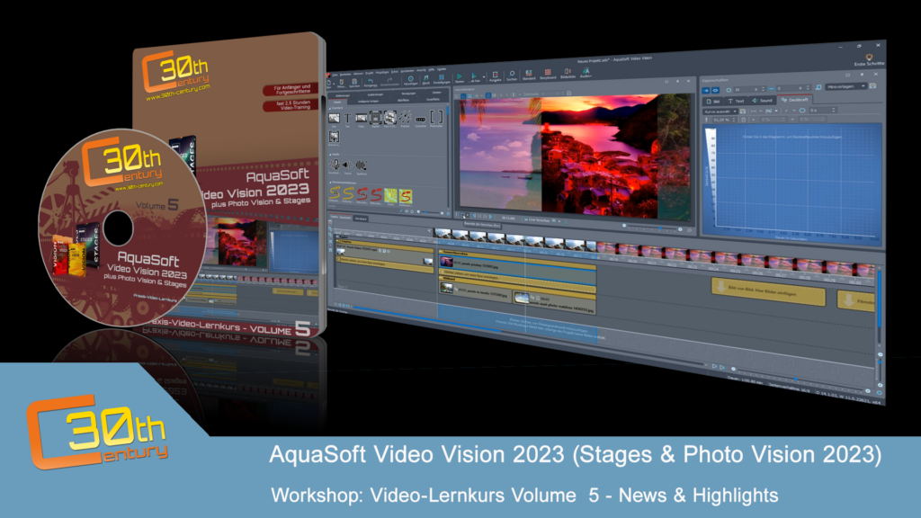Toggle the first blue eye button in Eigenschaften
Image resolution: width=921 pixels, height=518 pixels.
click(x=707, y=91)
